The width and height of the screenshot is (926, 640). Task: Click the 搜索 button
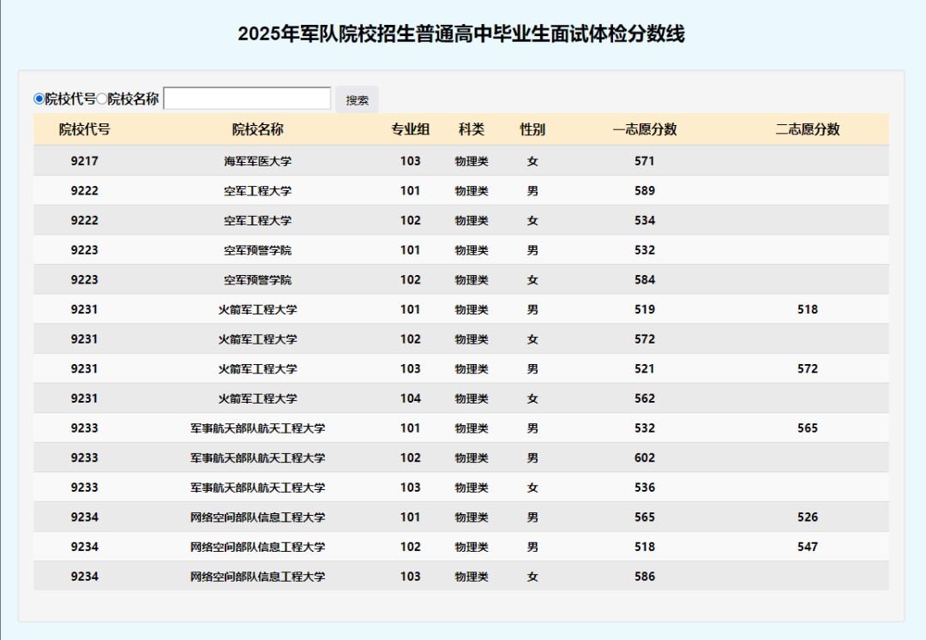coord(357,99)
